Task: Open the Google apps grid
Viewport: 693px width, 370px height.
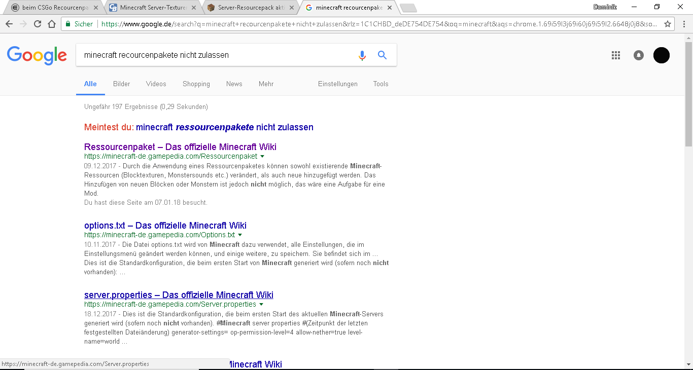Action: pyautogui.click(x=616, y=55)
